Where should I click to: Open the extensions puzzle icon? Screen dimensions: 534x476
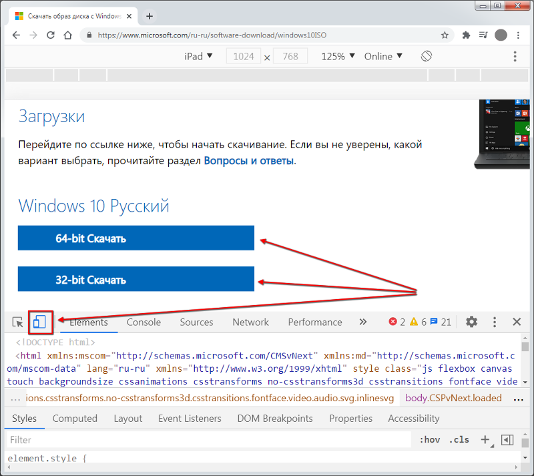click(466, 35)
